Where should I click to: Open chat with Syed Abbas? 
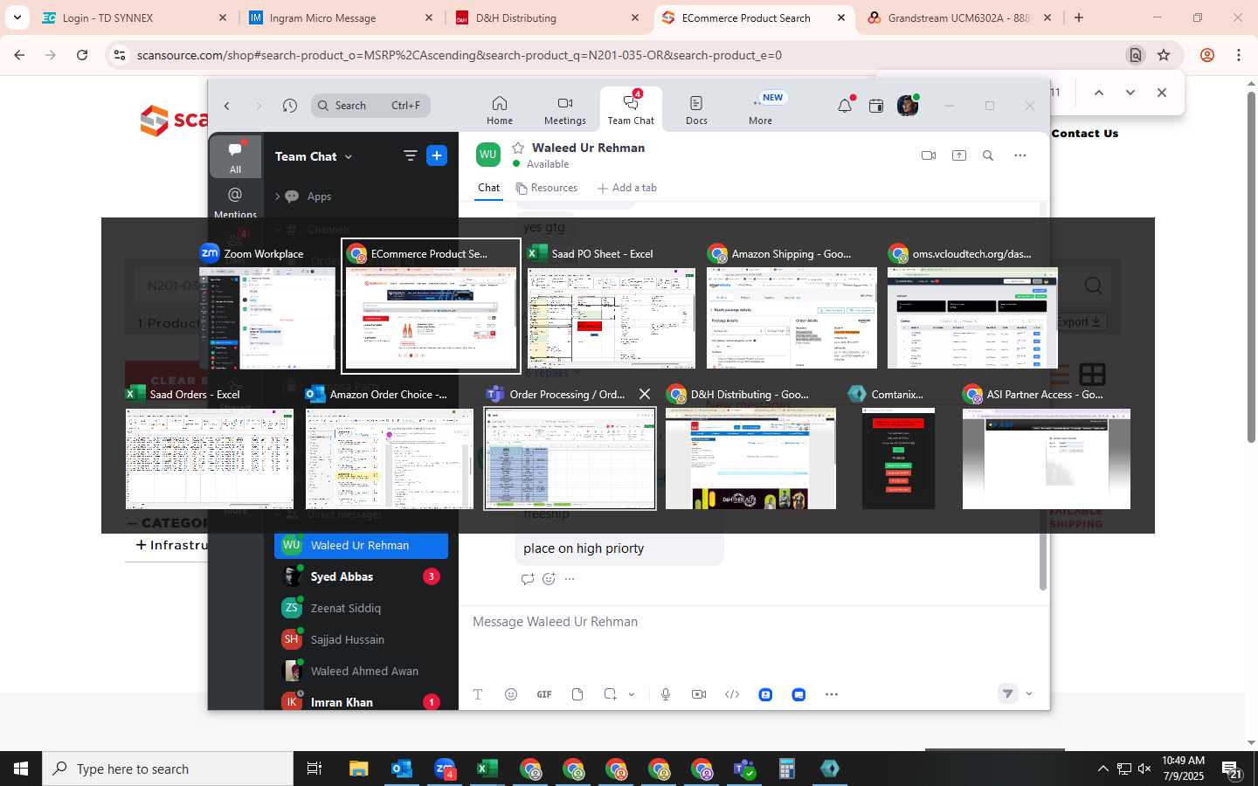(361, 576)
